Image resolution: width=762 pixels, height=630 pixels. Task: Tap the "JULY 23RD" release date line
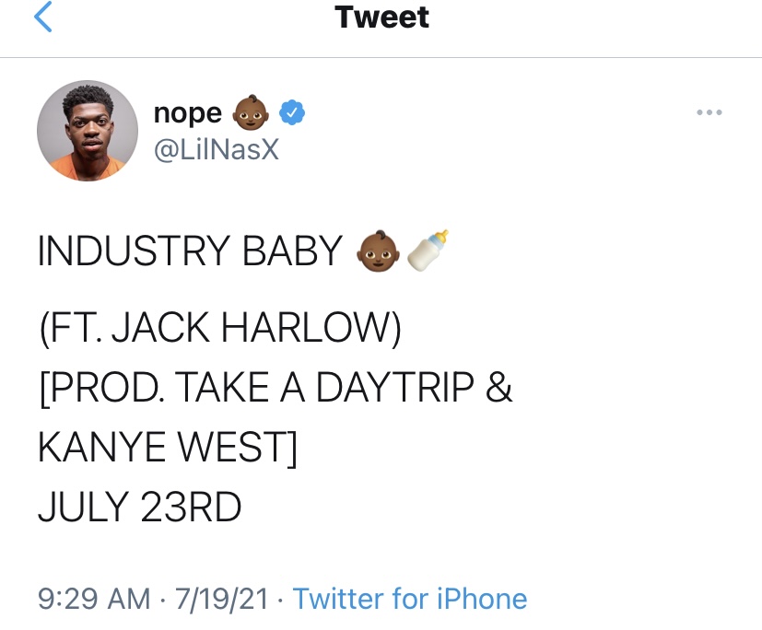(x=140, y=507)
